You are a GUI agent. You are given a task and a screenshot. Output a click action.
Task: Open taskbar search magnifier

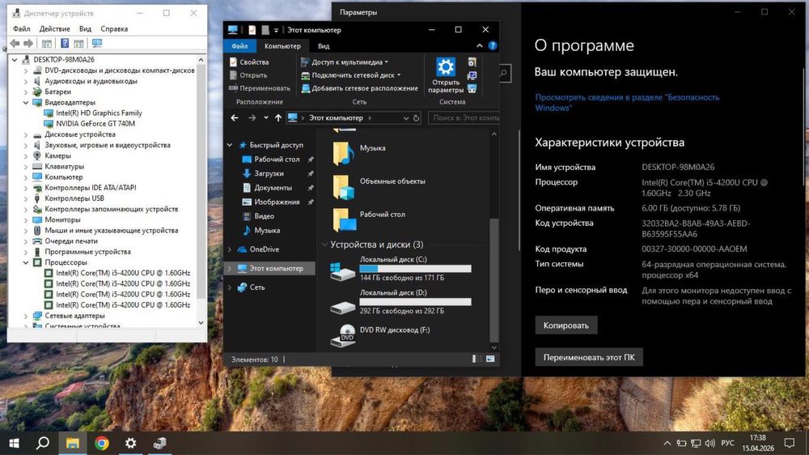tap(43, 443)
